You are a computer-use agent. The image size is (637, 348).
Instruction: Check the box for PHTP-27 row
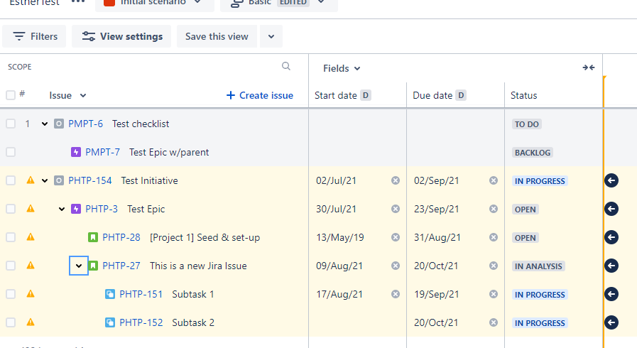click(x=11, y=266)
